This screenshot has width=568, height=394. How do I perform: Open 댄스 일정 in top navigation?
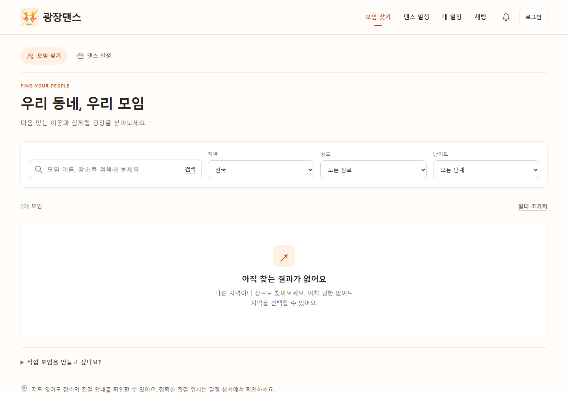pos(417,17)
